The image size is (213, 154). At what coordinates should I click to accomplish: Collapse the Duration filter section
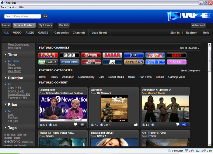(x=6, y=78)
